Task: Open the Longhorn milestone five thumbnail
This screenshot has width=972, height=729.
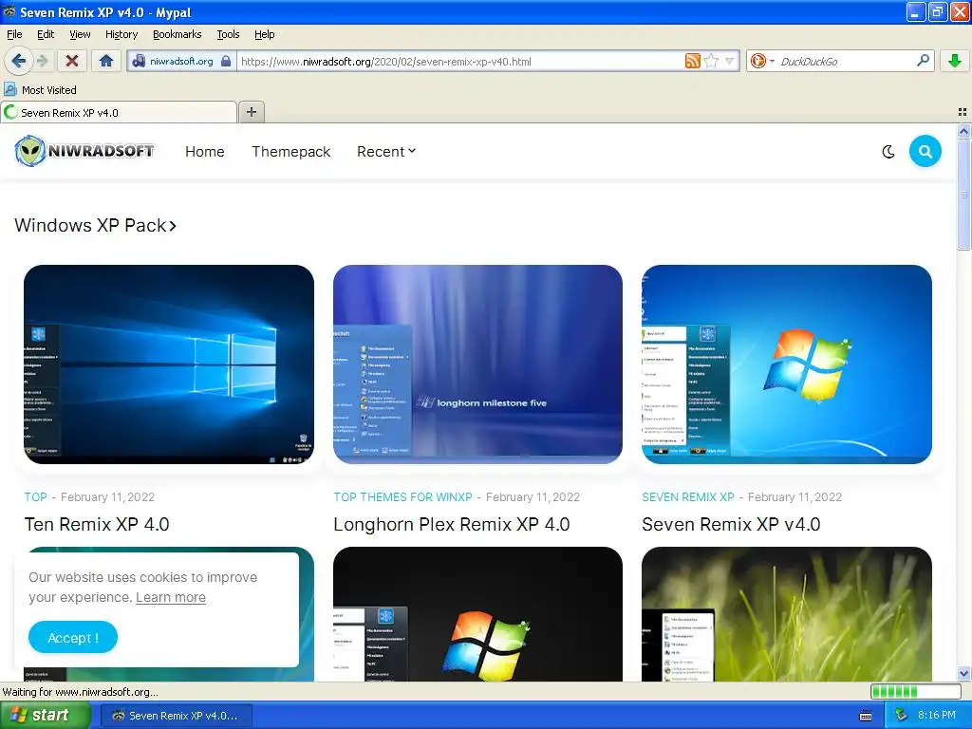Action: (x=477, y=364)
